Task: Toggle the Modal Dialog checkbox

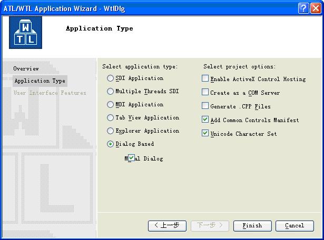Action: (132, 158)
